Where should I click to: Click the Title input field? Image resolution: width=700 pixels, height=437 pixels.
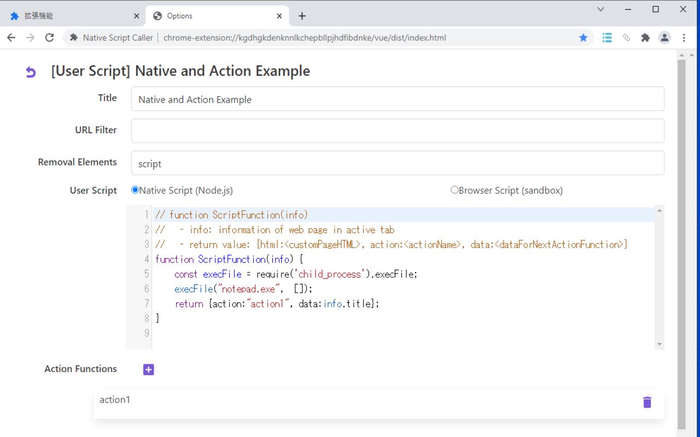pos(398,99)
